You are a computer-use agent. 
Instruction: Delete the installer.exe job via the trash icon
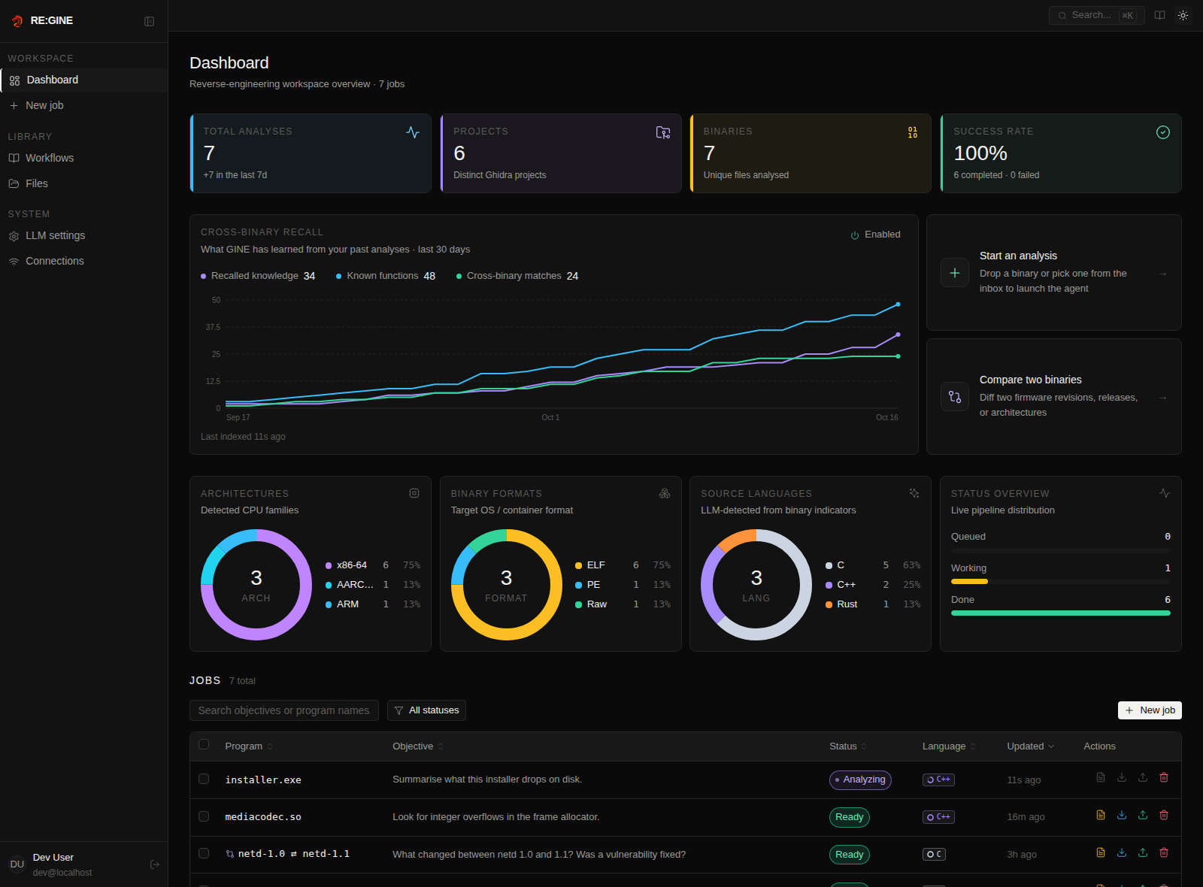(x=1164, y=777)
